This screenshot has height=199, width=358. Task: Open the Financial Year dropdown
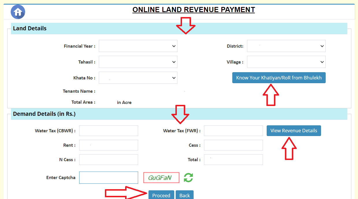pyautogui.click(x=138, y=46)
